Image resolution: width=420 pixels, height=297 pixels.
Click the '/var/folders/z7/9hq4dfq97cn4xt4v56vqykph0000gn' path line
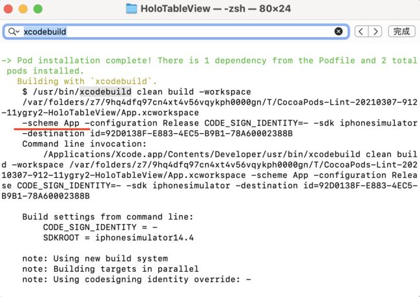click(x=220, y=102)
